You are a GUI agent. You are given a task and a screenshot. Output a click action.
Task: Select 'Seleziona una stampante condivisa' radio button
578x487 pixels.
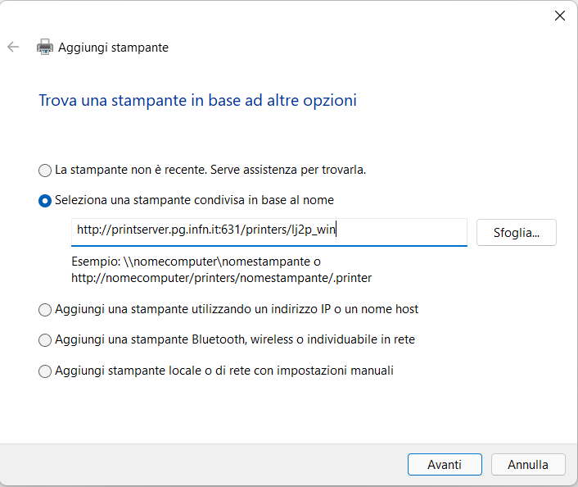coord(45,201)
